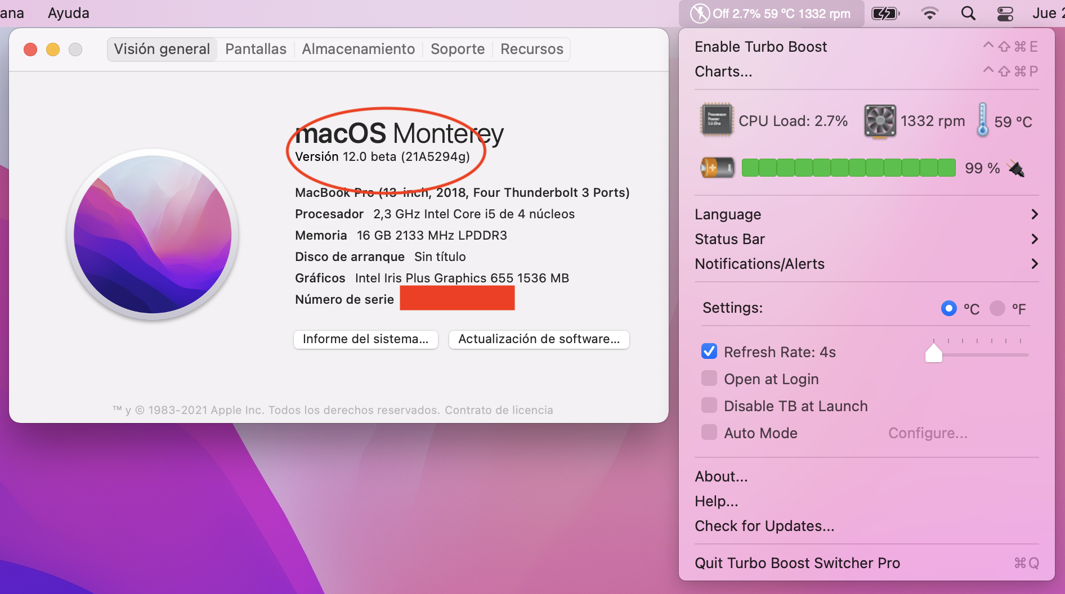The width and height of the screenshot is (1065, 594).
Task: Expand the Language submenu
Action: (x=866, y=214)
